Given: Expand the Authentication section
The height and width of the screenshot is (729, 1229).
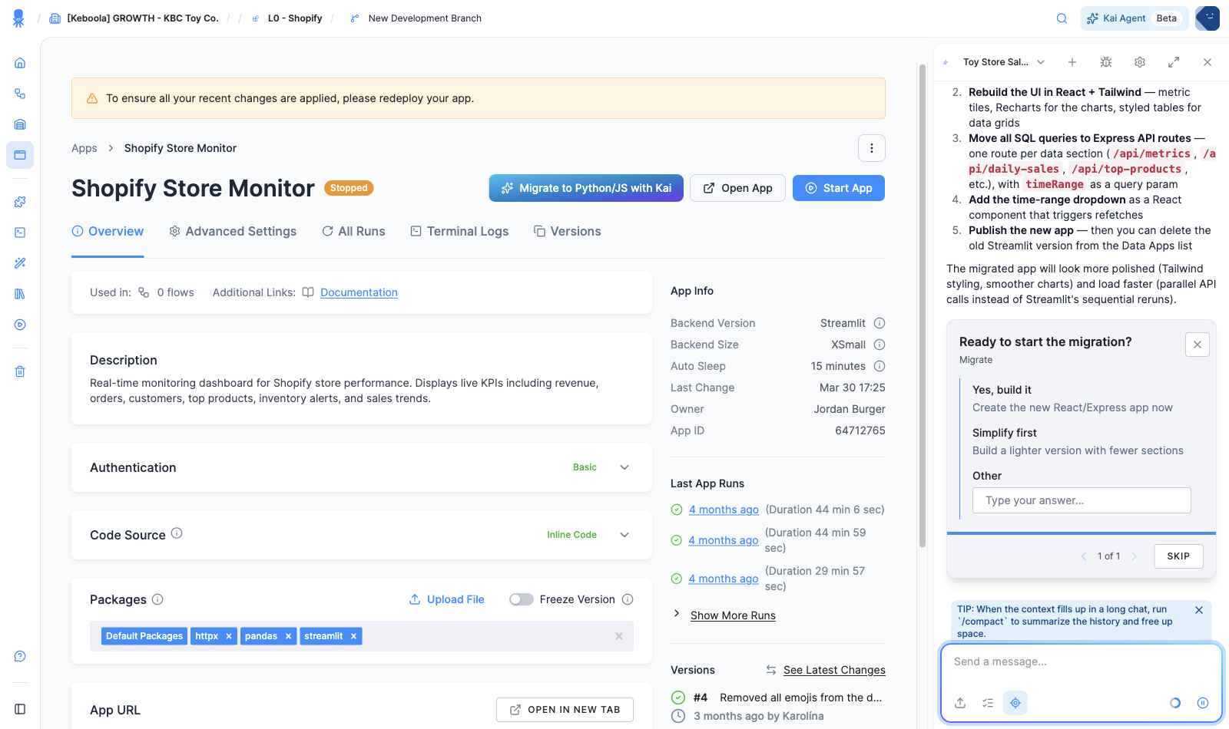Looking at the screenshot, I should pyautogui.click(x=624, y=467).
